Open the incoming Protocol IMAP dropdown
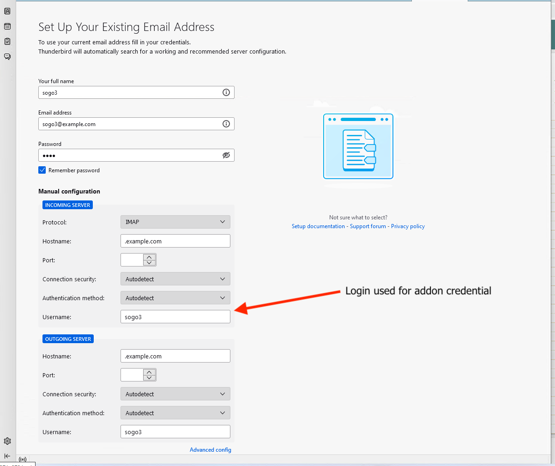Image resolution: width=555 pixels, height=466 pixels. (x=175, y=222)
